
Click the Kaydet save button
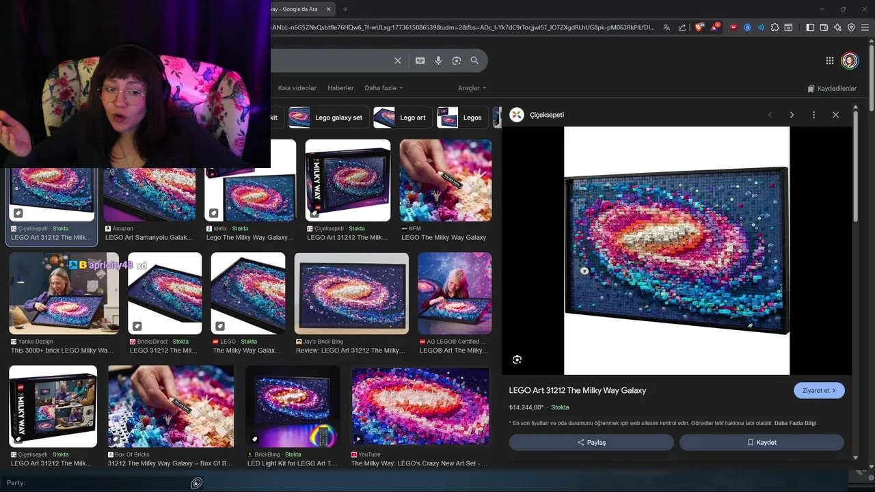[x=762, y=442]
